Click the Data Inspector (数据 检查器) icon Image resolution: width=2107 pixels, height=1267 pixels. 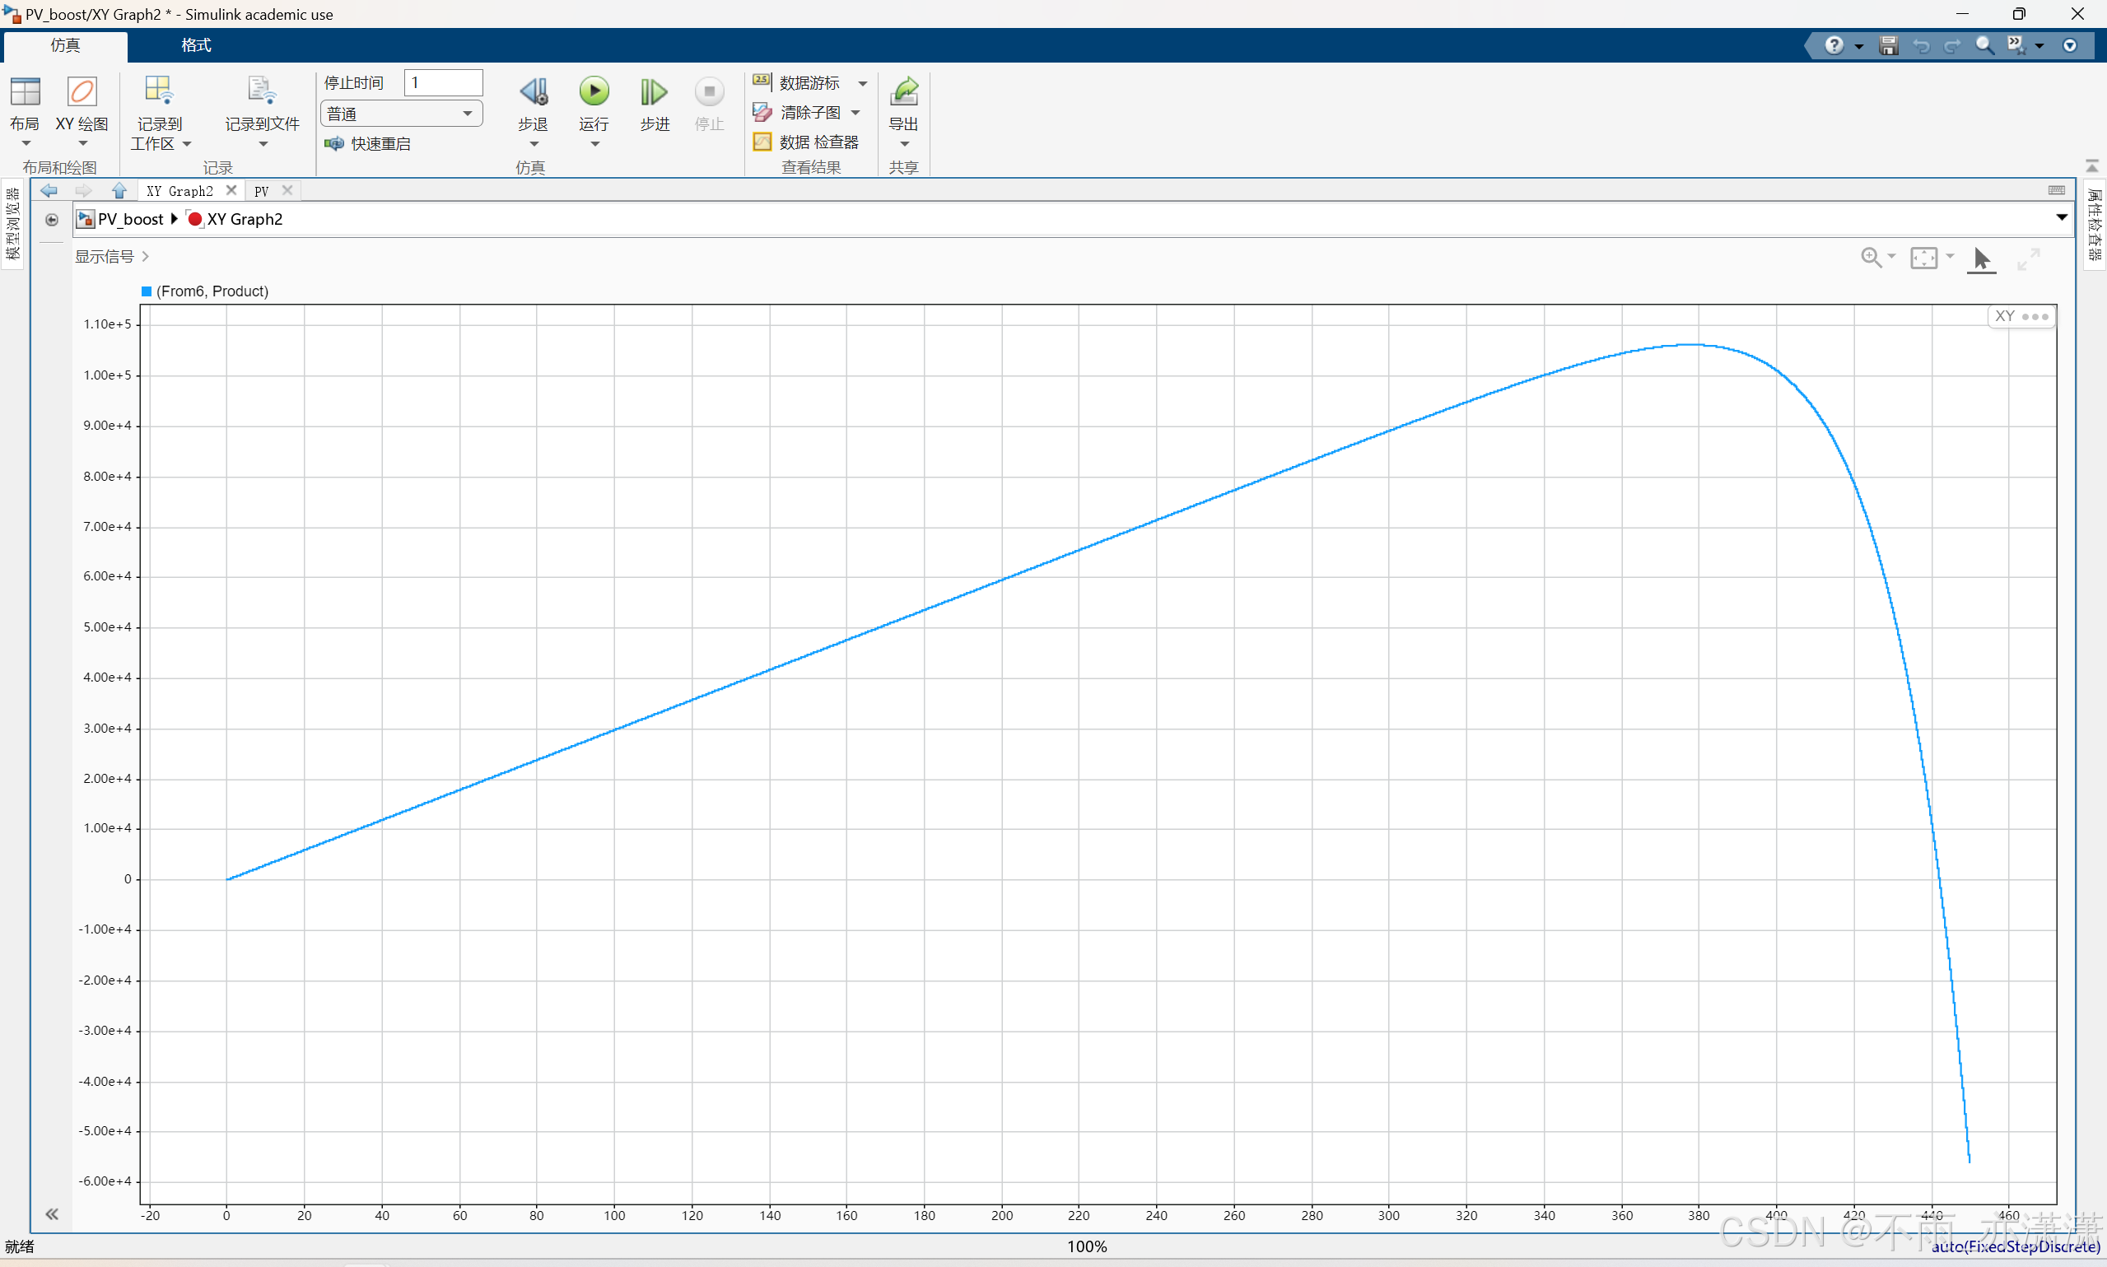[x=762, y=142]
